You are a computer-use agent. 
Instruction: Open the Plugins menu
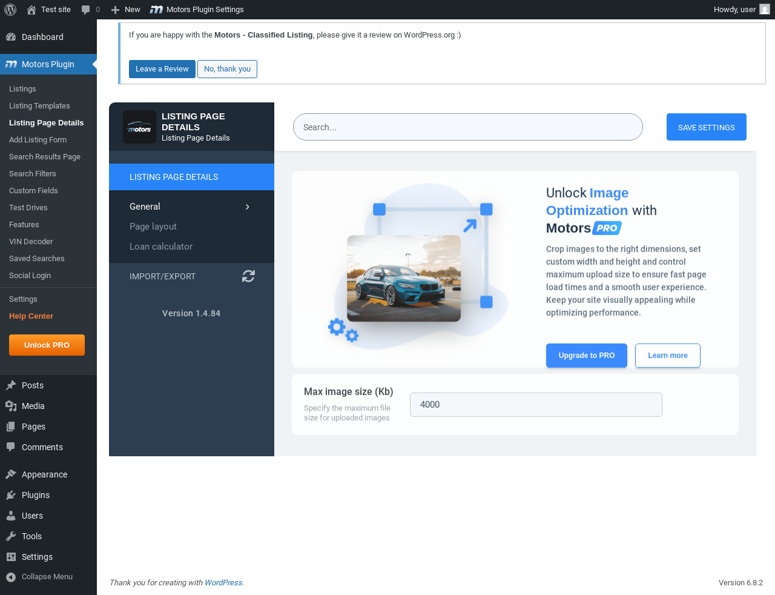click(x=48, y=495)
